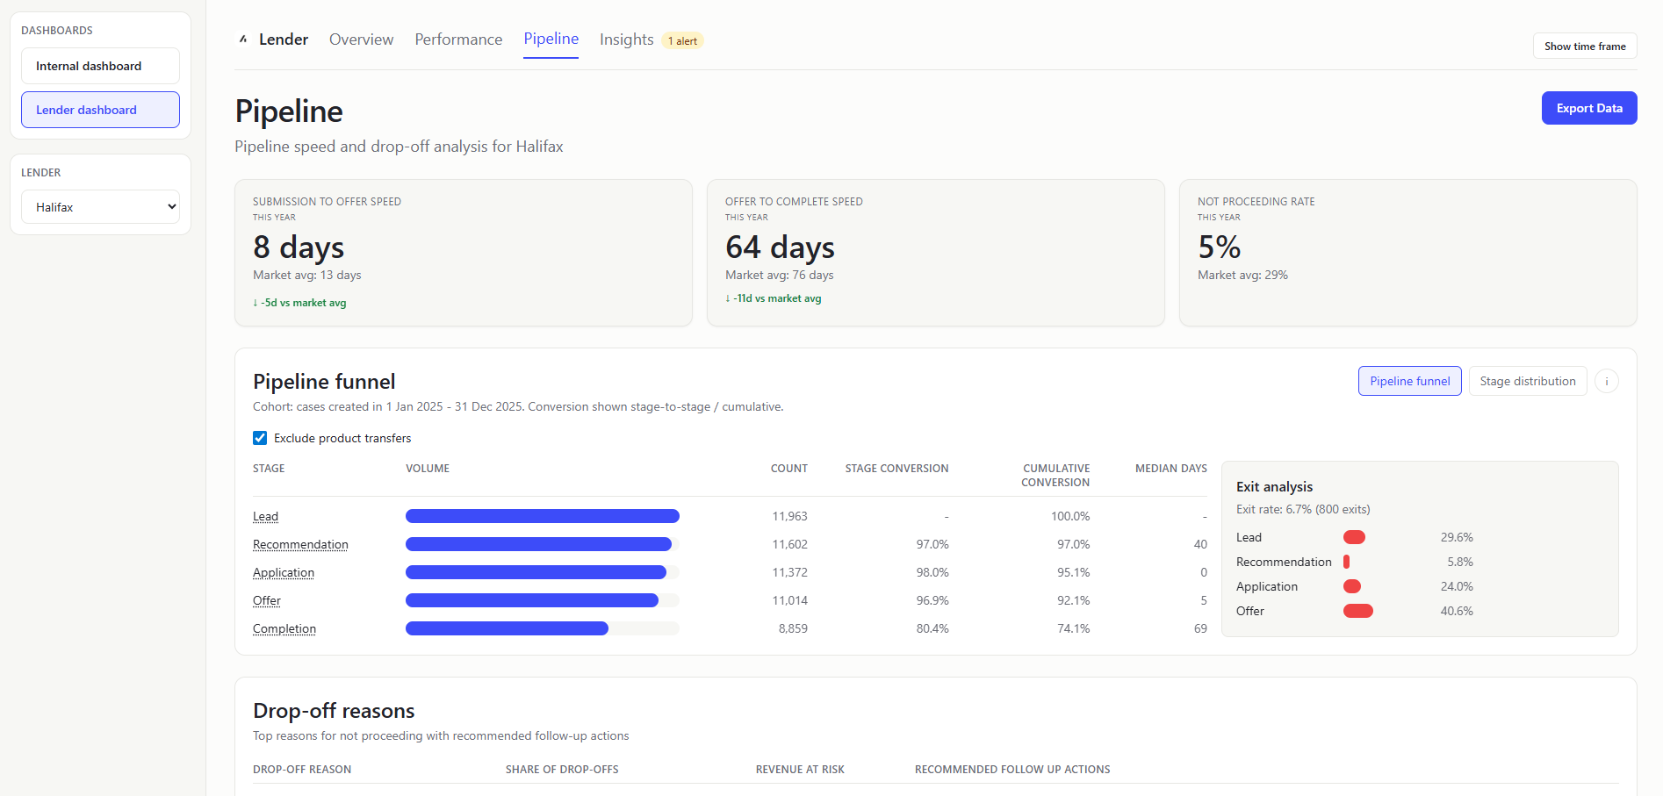This screenshot has width=1663, height=796.
Task: Open the Halifax lender dropdown
Action: [x=100, y=206]
